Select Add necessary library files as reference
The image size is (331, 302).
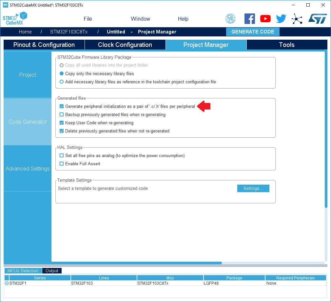click(x=61, y=82)
